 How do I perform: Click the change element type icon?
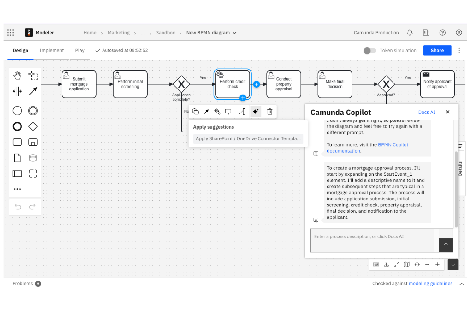[196, 112]
